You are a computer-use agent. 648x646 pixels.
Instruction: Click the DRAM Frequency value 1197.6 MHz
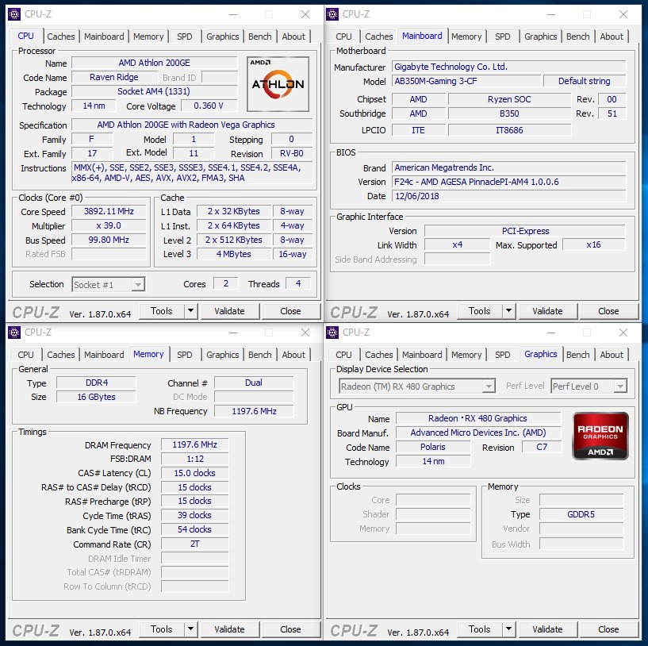[194, 444]
